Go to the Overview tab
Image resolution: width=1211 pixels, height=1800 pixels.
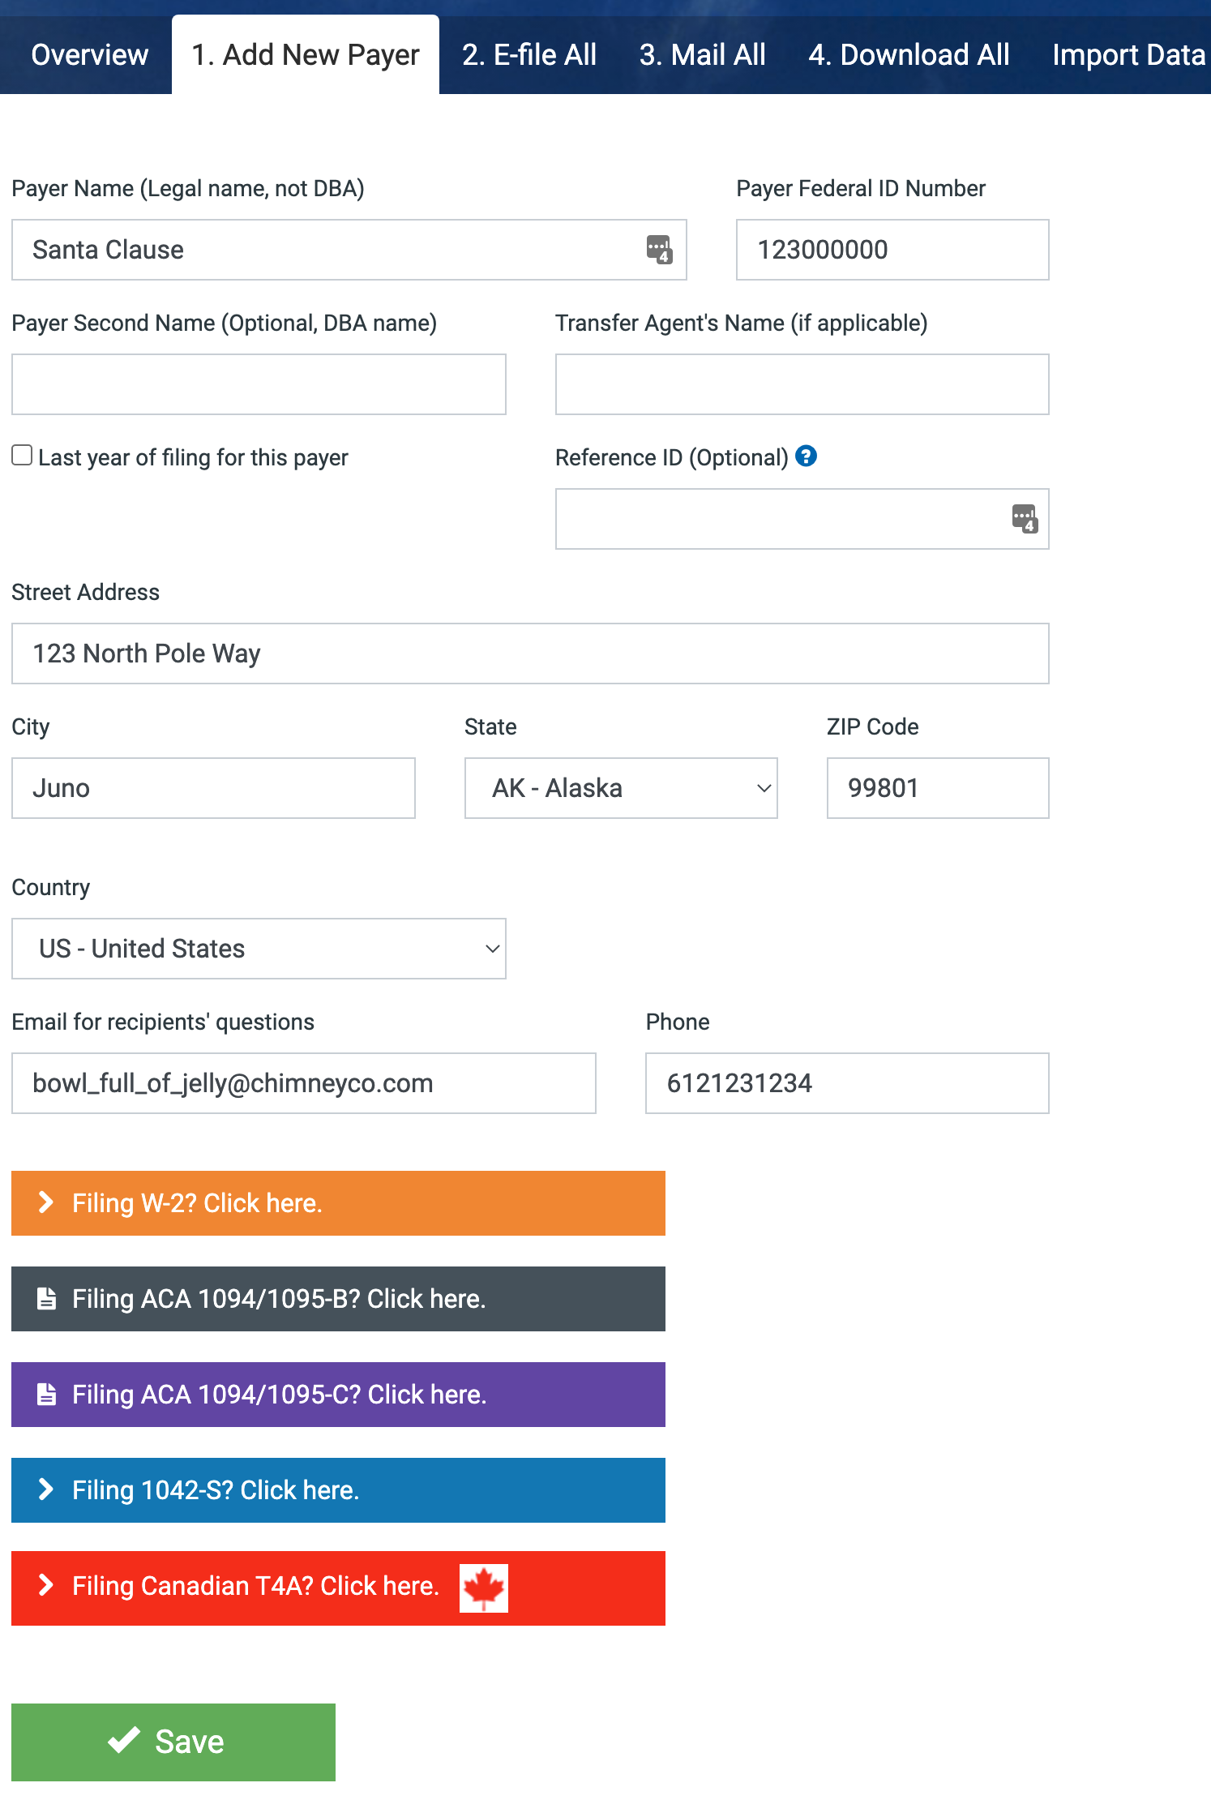[x=89, y=55]
